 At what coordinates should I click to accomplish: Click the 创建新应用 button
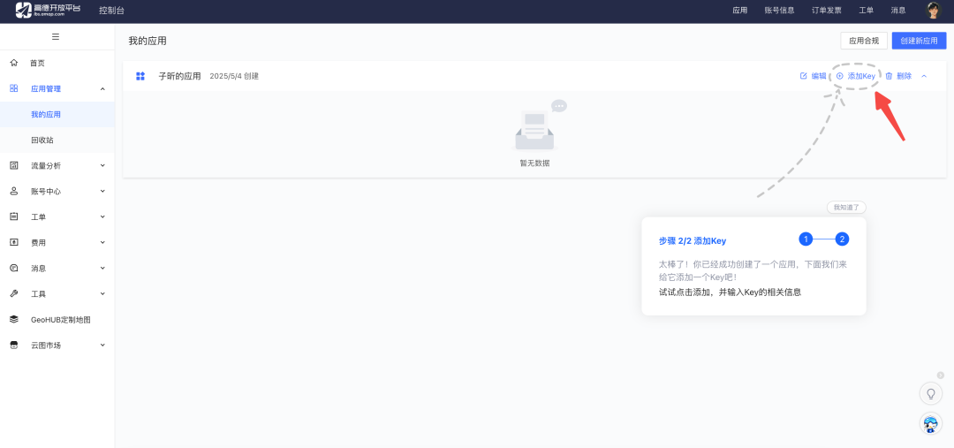919,41
